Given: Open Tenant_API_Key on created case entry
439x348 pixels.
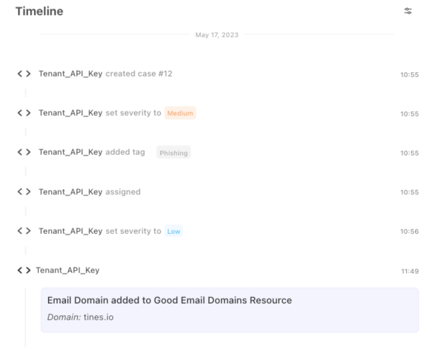Looking at the screenshot, I should (70, 74).
